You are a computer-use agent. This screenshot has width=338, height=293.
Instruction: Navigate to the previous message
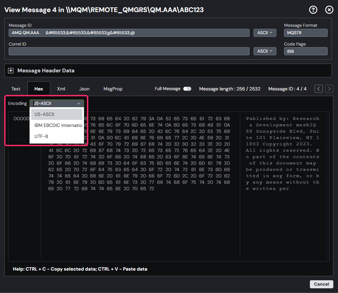[x=318, y=89]
